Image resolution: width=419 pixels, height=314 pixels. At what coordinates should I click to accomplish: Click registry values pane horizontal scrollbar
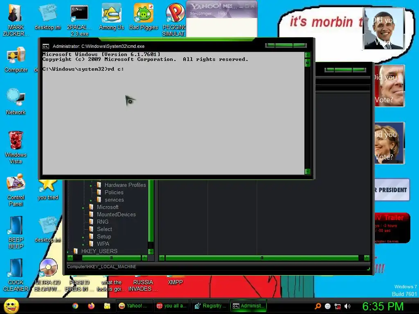(262, 258)
